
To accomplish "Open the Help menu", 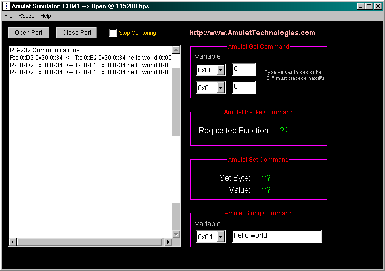I will pyautogui.click(x=46, y=16).
